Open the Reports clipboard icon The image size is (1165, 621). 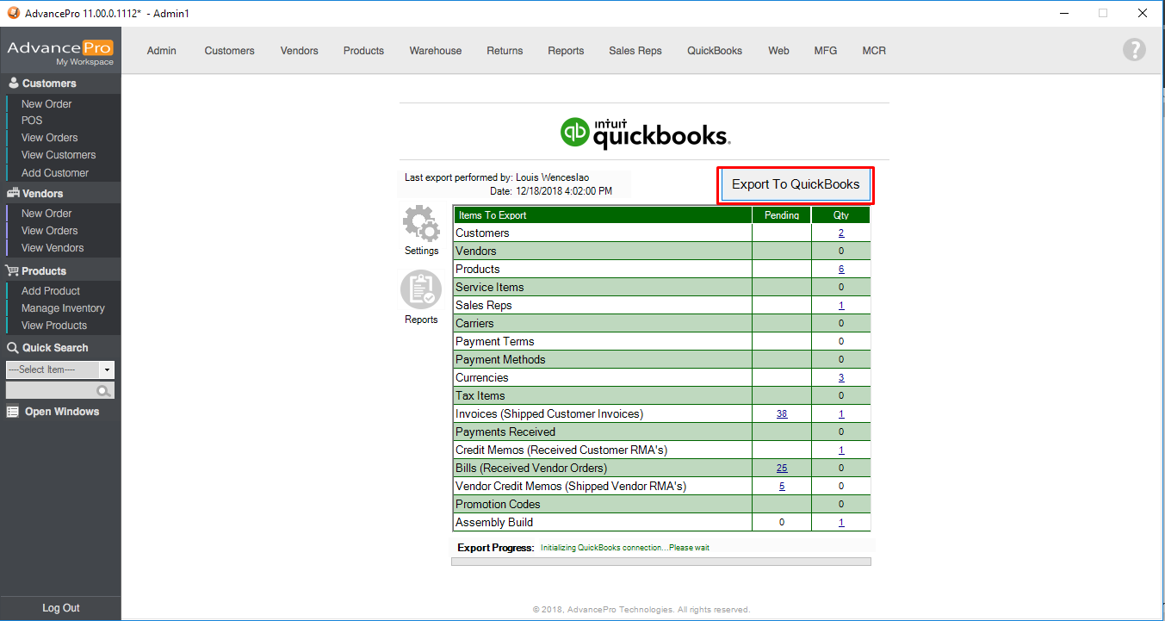tap(421, 290)
